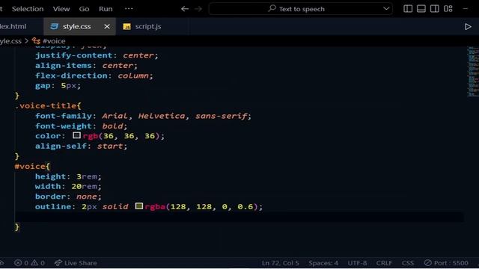Click the Text to speech search box
The image size is (479, 269).
301,9
